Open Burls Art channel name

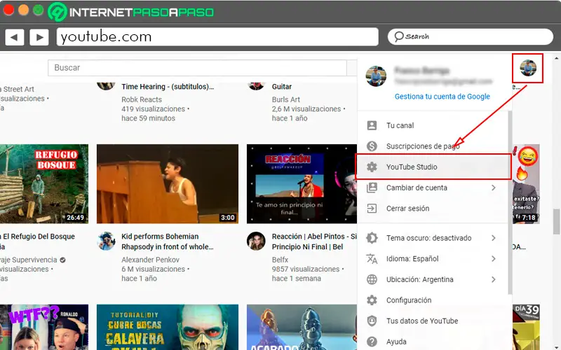click(286, 99)
